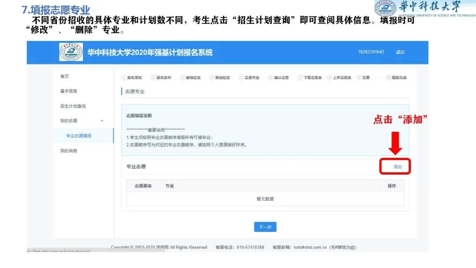Click the account number 18202781642
Image resolution: width=476 pixels, height=268 pixels.
tap(371, 52)
